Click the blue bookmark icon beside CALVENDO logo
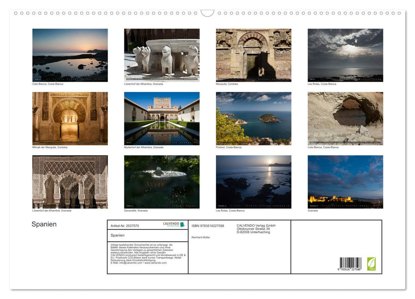415x299 pixels. 182,224
